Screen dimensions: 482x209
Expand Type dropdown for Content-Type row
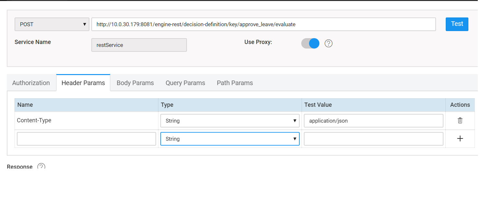click(x=230, y=121)
